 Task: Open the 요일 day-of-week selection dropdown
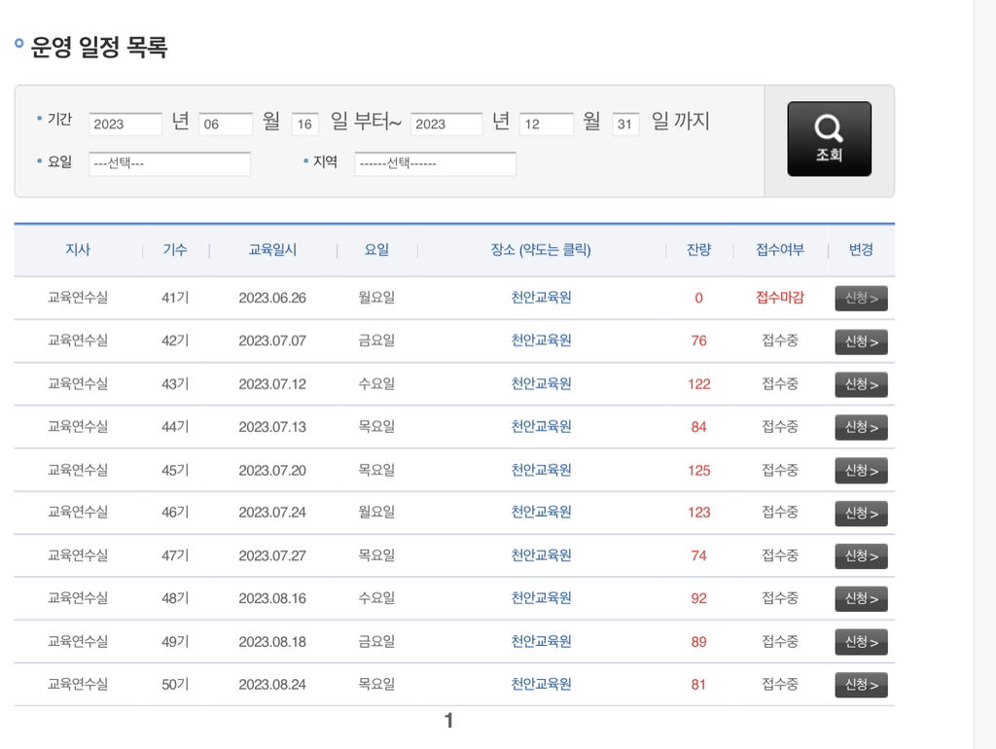(169, 163)
